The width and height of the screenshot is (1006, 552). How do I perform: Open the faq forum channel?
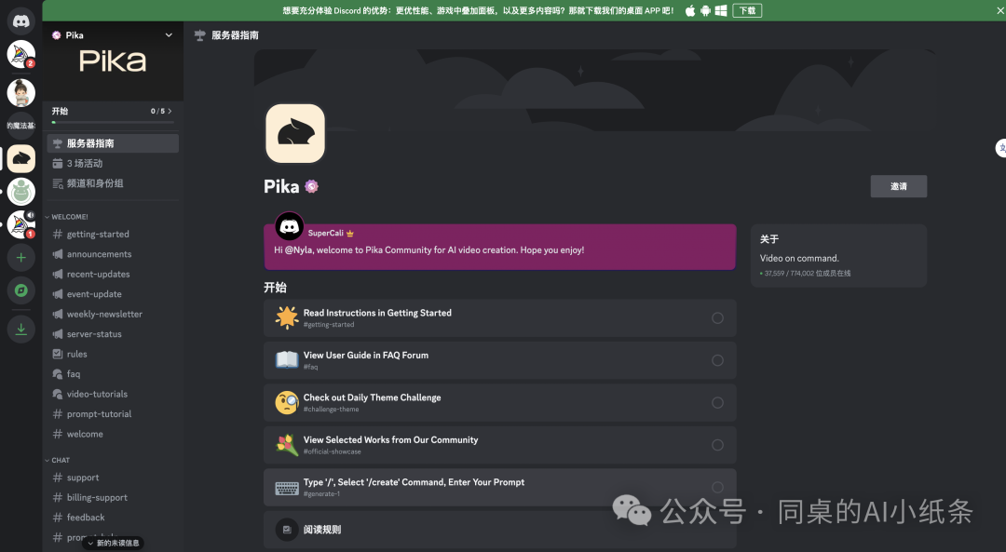point(113,374)
